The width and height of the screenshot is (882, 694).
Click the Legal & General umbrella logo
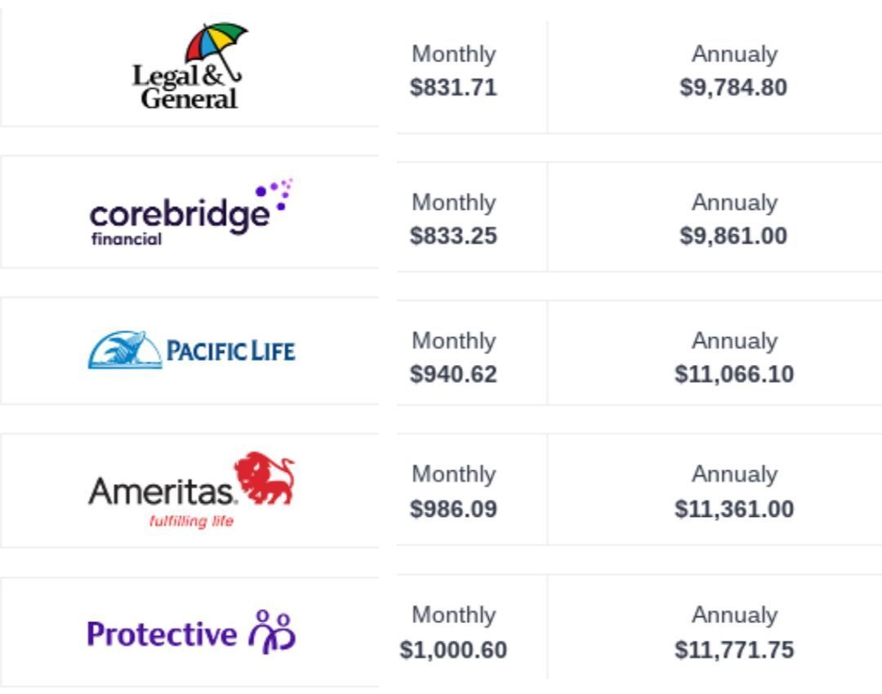[x=189, y=66]
